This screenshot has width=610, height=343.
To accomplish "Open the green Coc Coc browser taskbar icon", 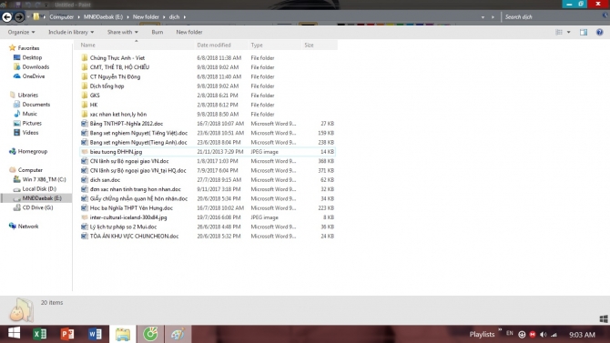I will [x=150, y=334].
